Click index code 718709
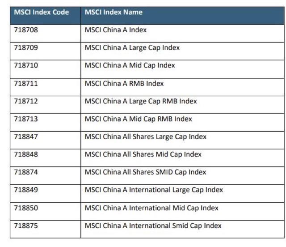 (x=26, y=48)
